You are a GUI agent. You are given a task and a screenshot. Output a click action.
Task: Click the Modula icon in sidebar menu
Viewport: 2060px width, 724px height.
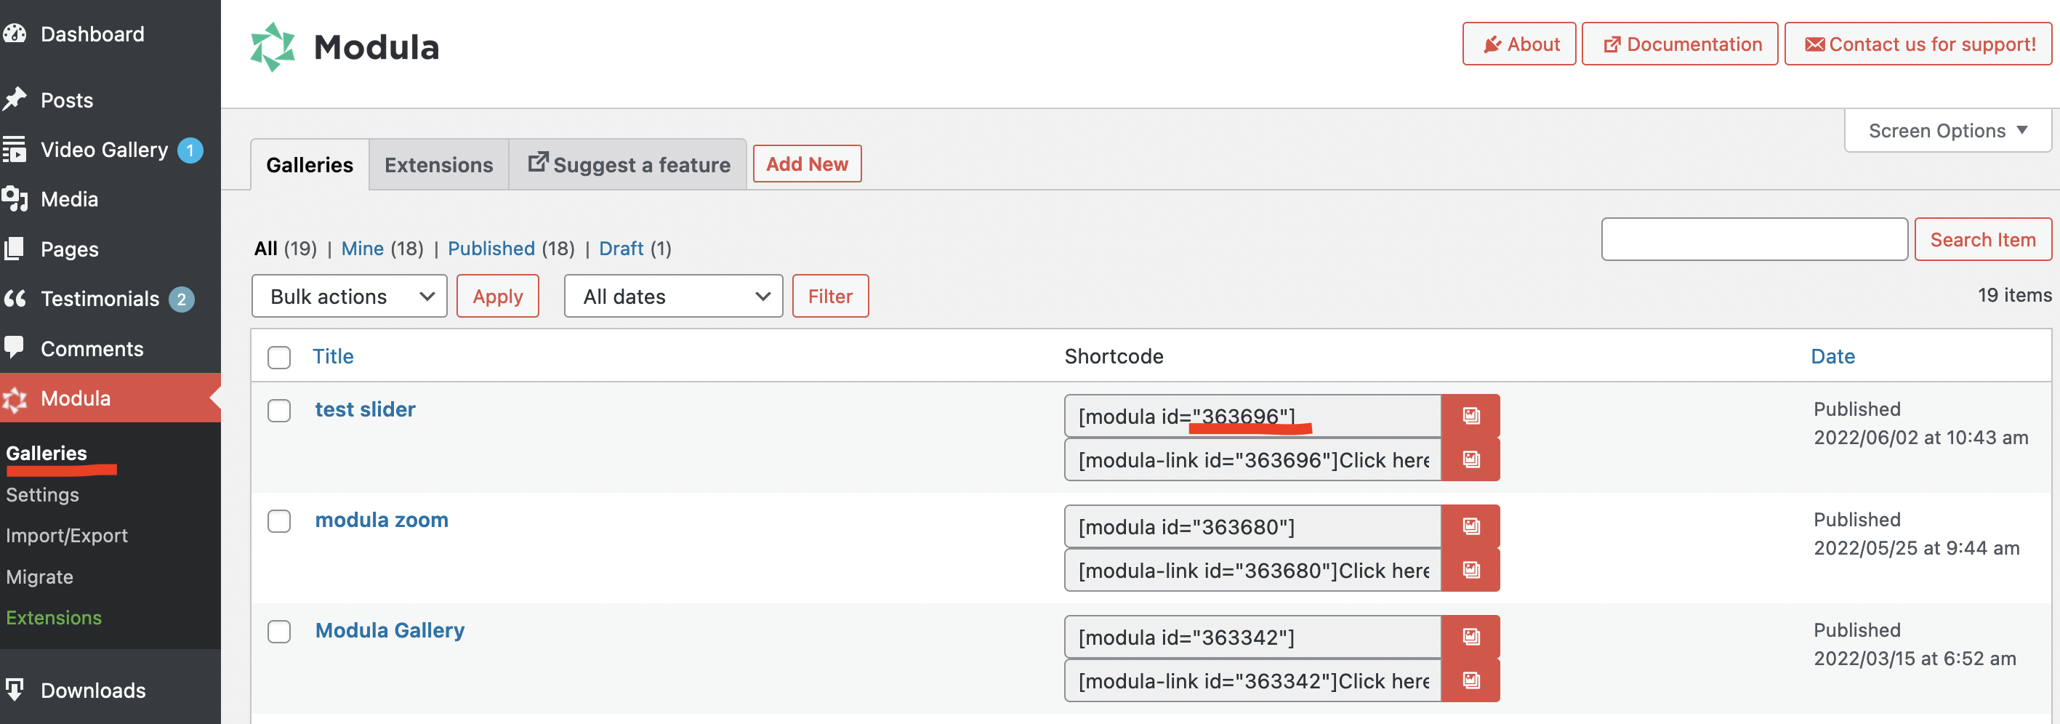point(15,398)
